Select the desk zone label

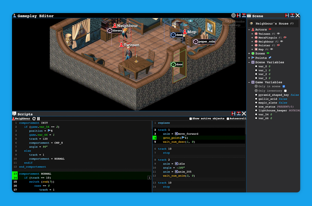tap(177, 35)
